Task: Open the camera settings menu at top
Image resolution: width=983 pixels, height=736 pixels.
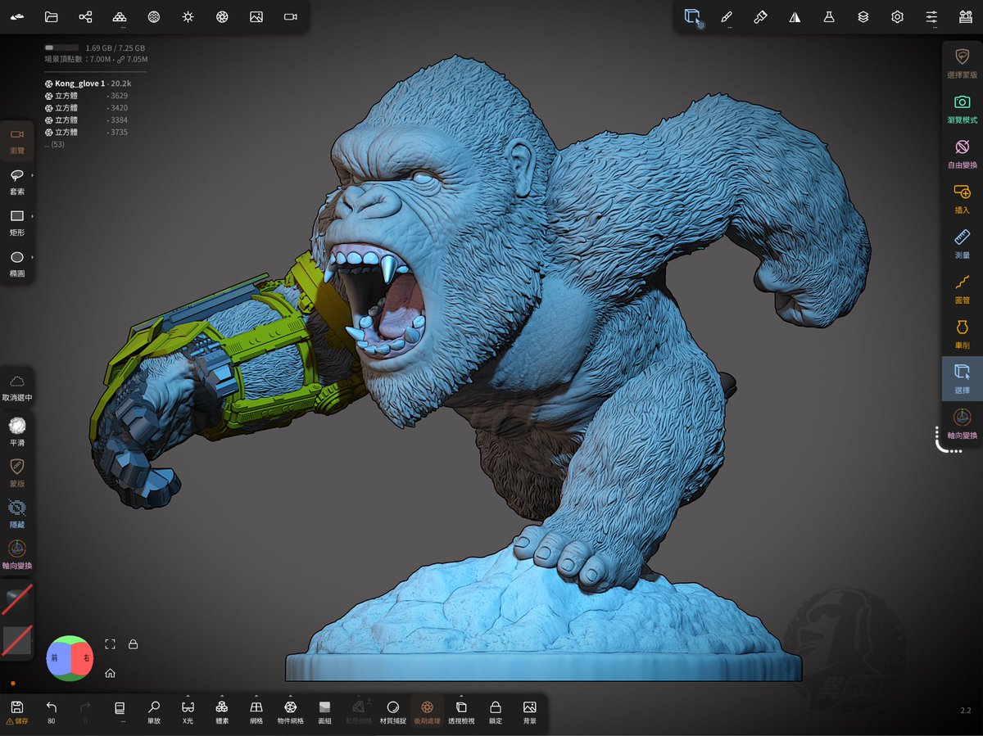Action: click(x=291, y=16)
